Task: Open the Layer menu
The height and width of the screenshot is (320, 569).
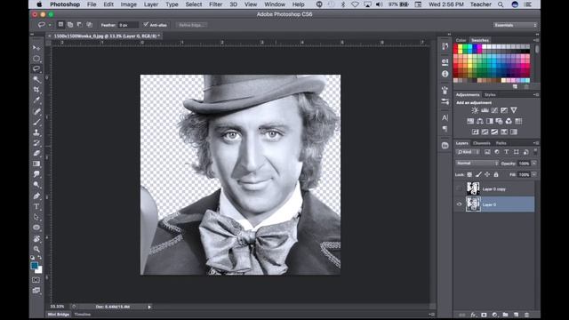Action: tap(151, 4)
